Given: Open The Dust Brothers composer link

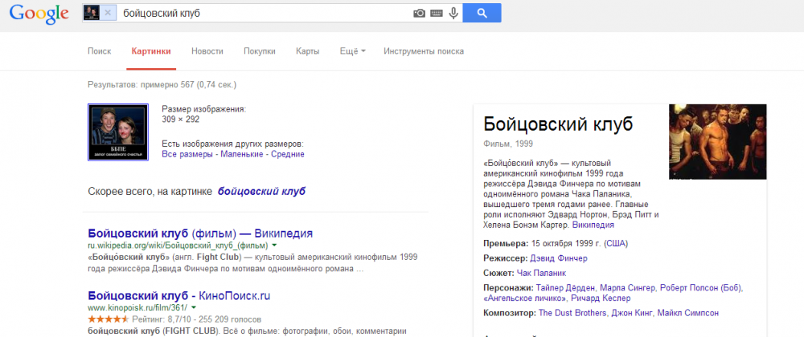Looking at the screenshot, I should click(x=572, y=313).
